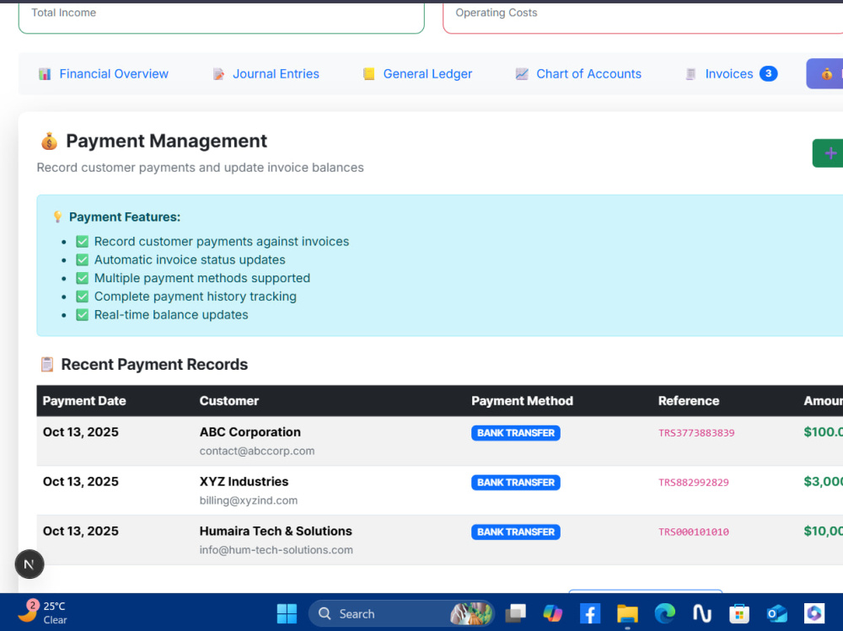Image resolution: width=843 pixels, height=631 pixels.
Task: Click the Payment Management money bag icon
Action: [49, 142]
